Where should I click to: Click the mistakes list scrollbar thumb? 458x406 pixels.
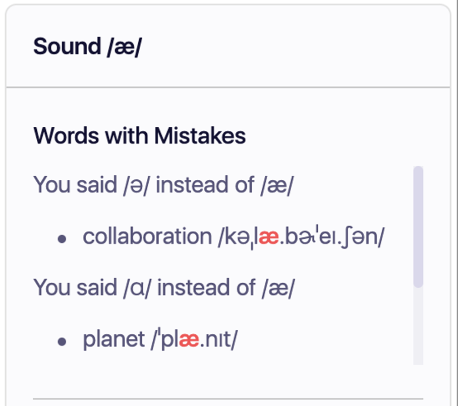pos(418,226)
